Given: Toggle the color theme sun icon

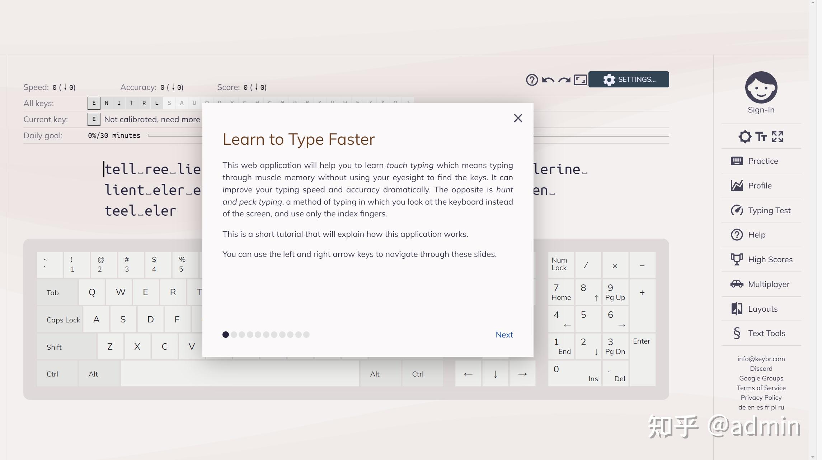Looking at the screenshot, I should [x=745, y=136].
